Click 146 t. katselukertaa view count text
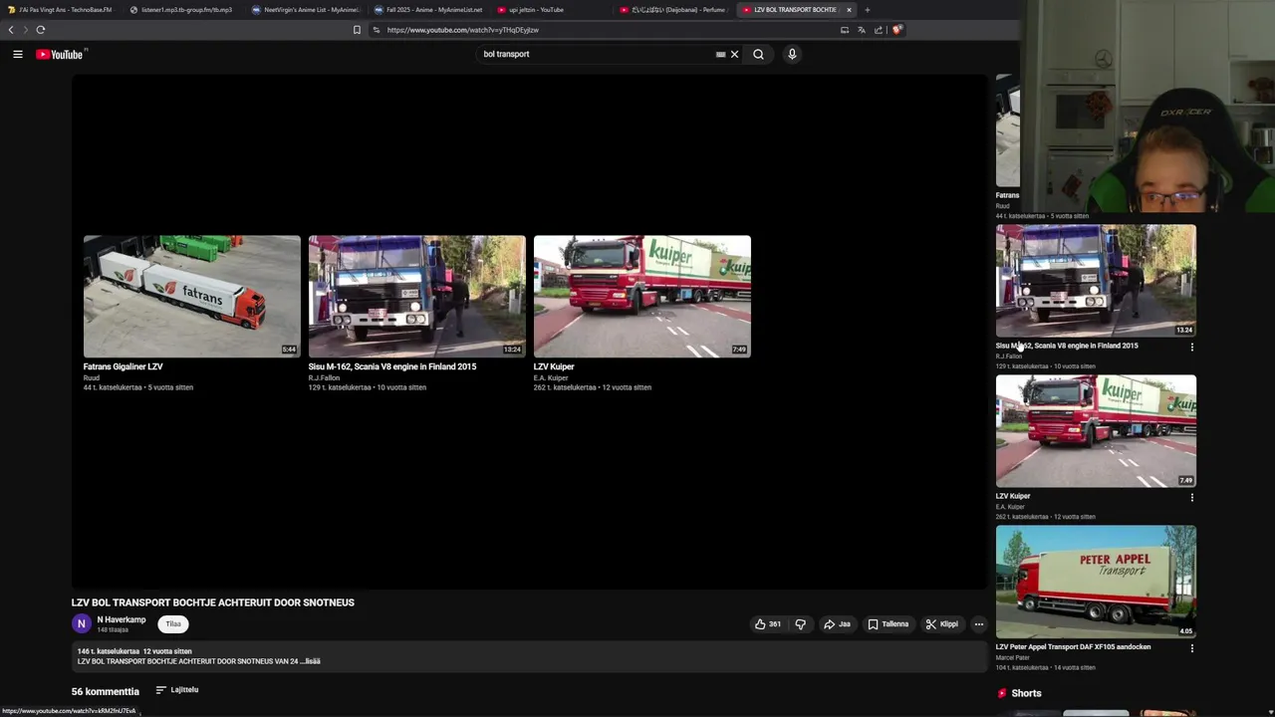This screenshot has height=717, width=1275. [x=109, y=651]
